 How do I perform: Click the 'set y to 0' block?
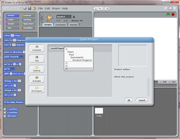[10, 95]
